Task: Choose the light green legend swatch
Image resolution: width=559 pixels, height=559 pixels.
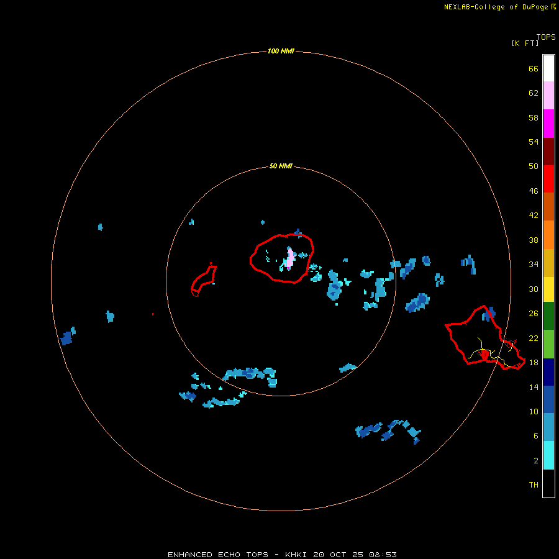Action: [x=548, y=344]
